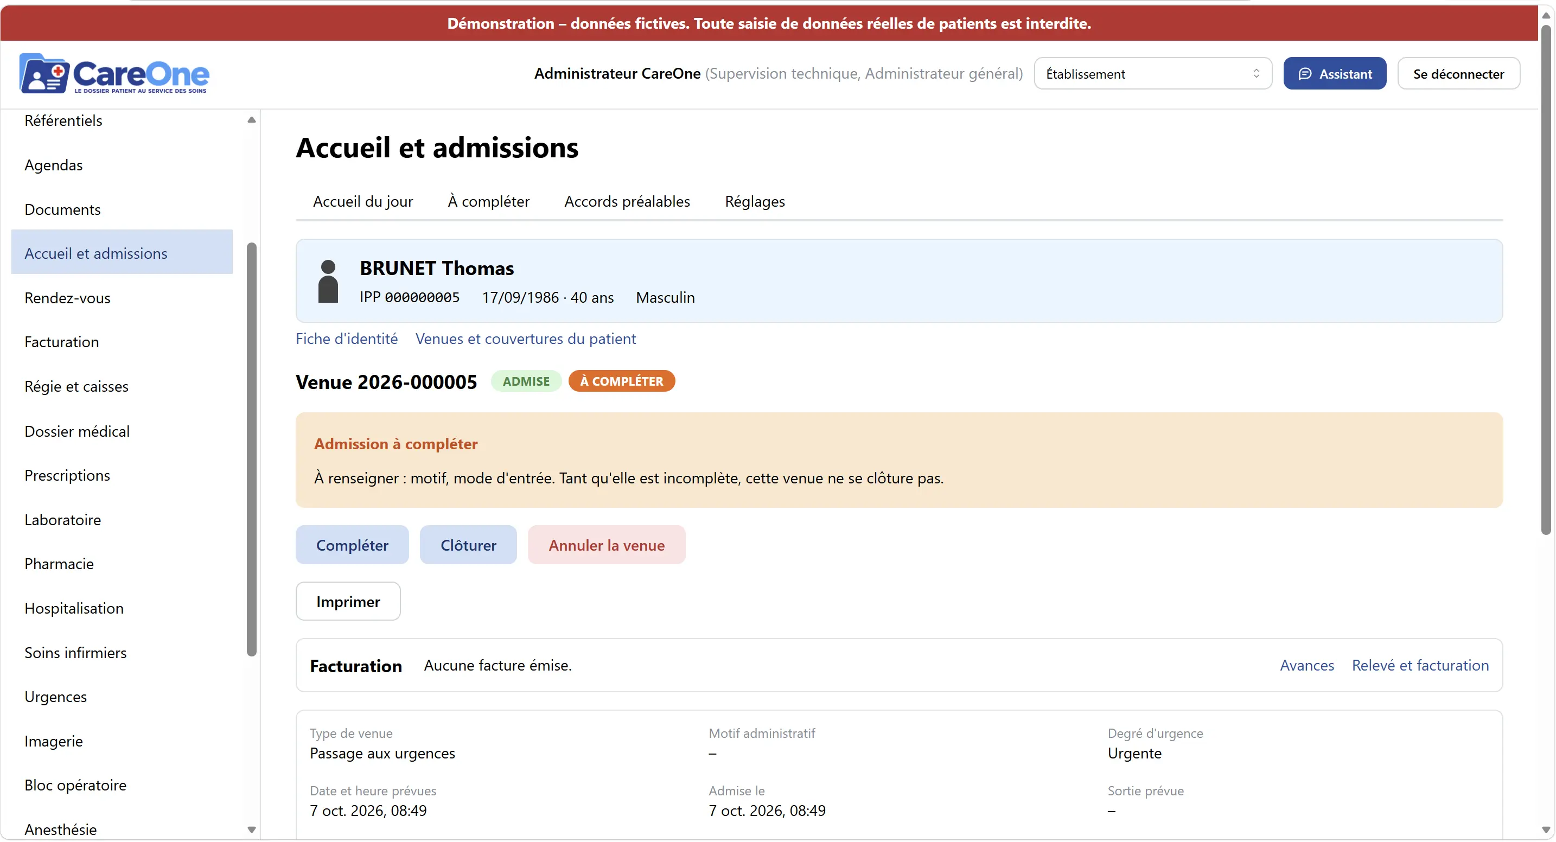The image size is (1556, 842).
Task: Open Relevé et facturation link
Action: pyautogui.click(x=1420, y=665)
